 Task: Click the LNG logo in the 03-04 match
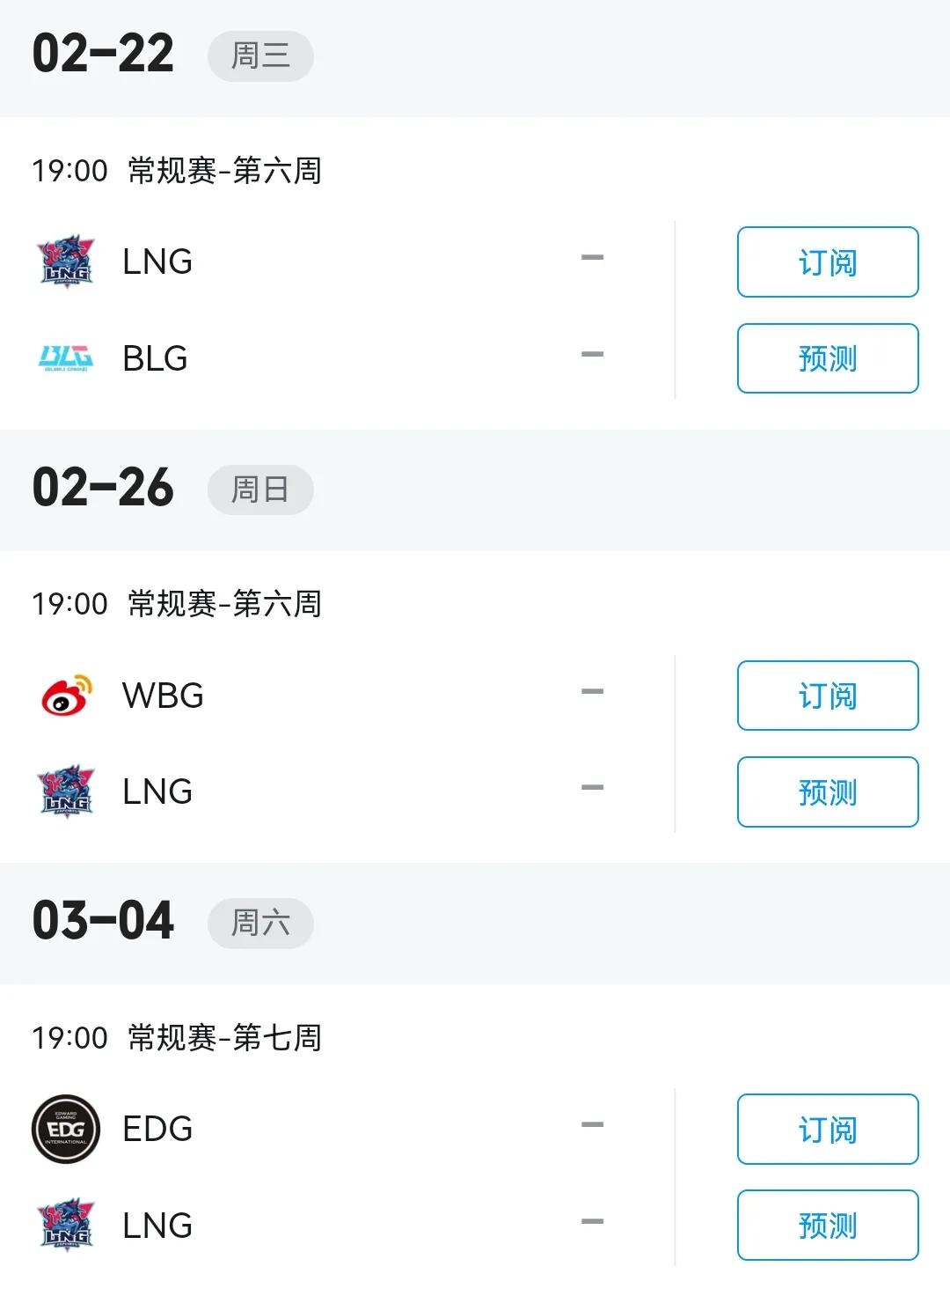click(x=66, y=1225)
